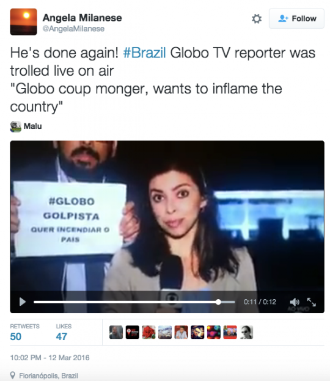Play the video
The image size is (330, 381).
(23, 302)
